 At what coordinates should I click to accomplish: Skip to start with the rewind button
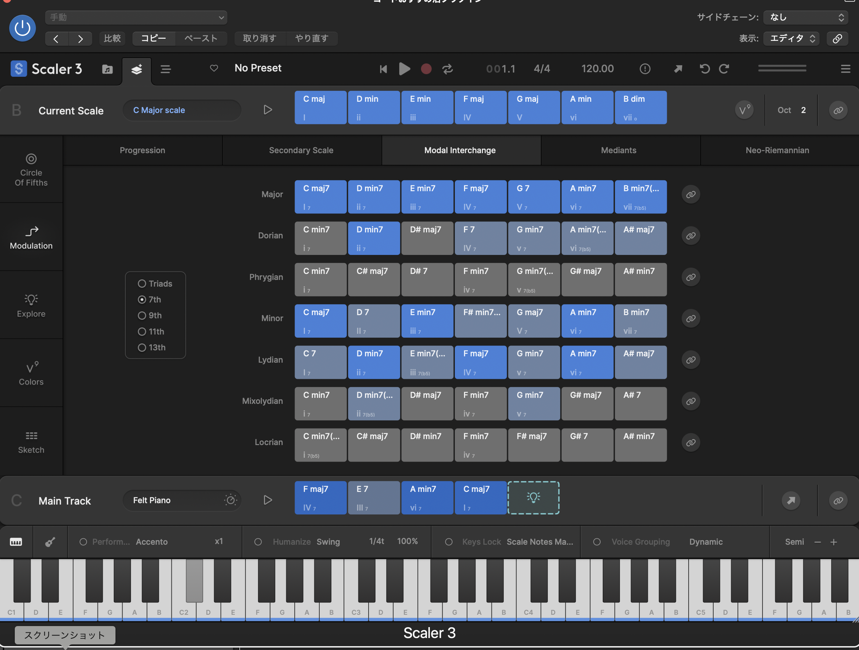click(383, 69)
